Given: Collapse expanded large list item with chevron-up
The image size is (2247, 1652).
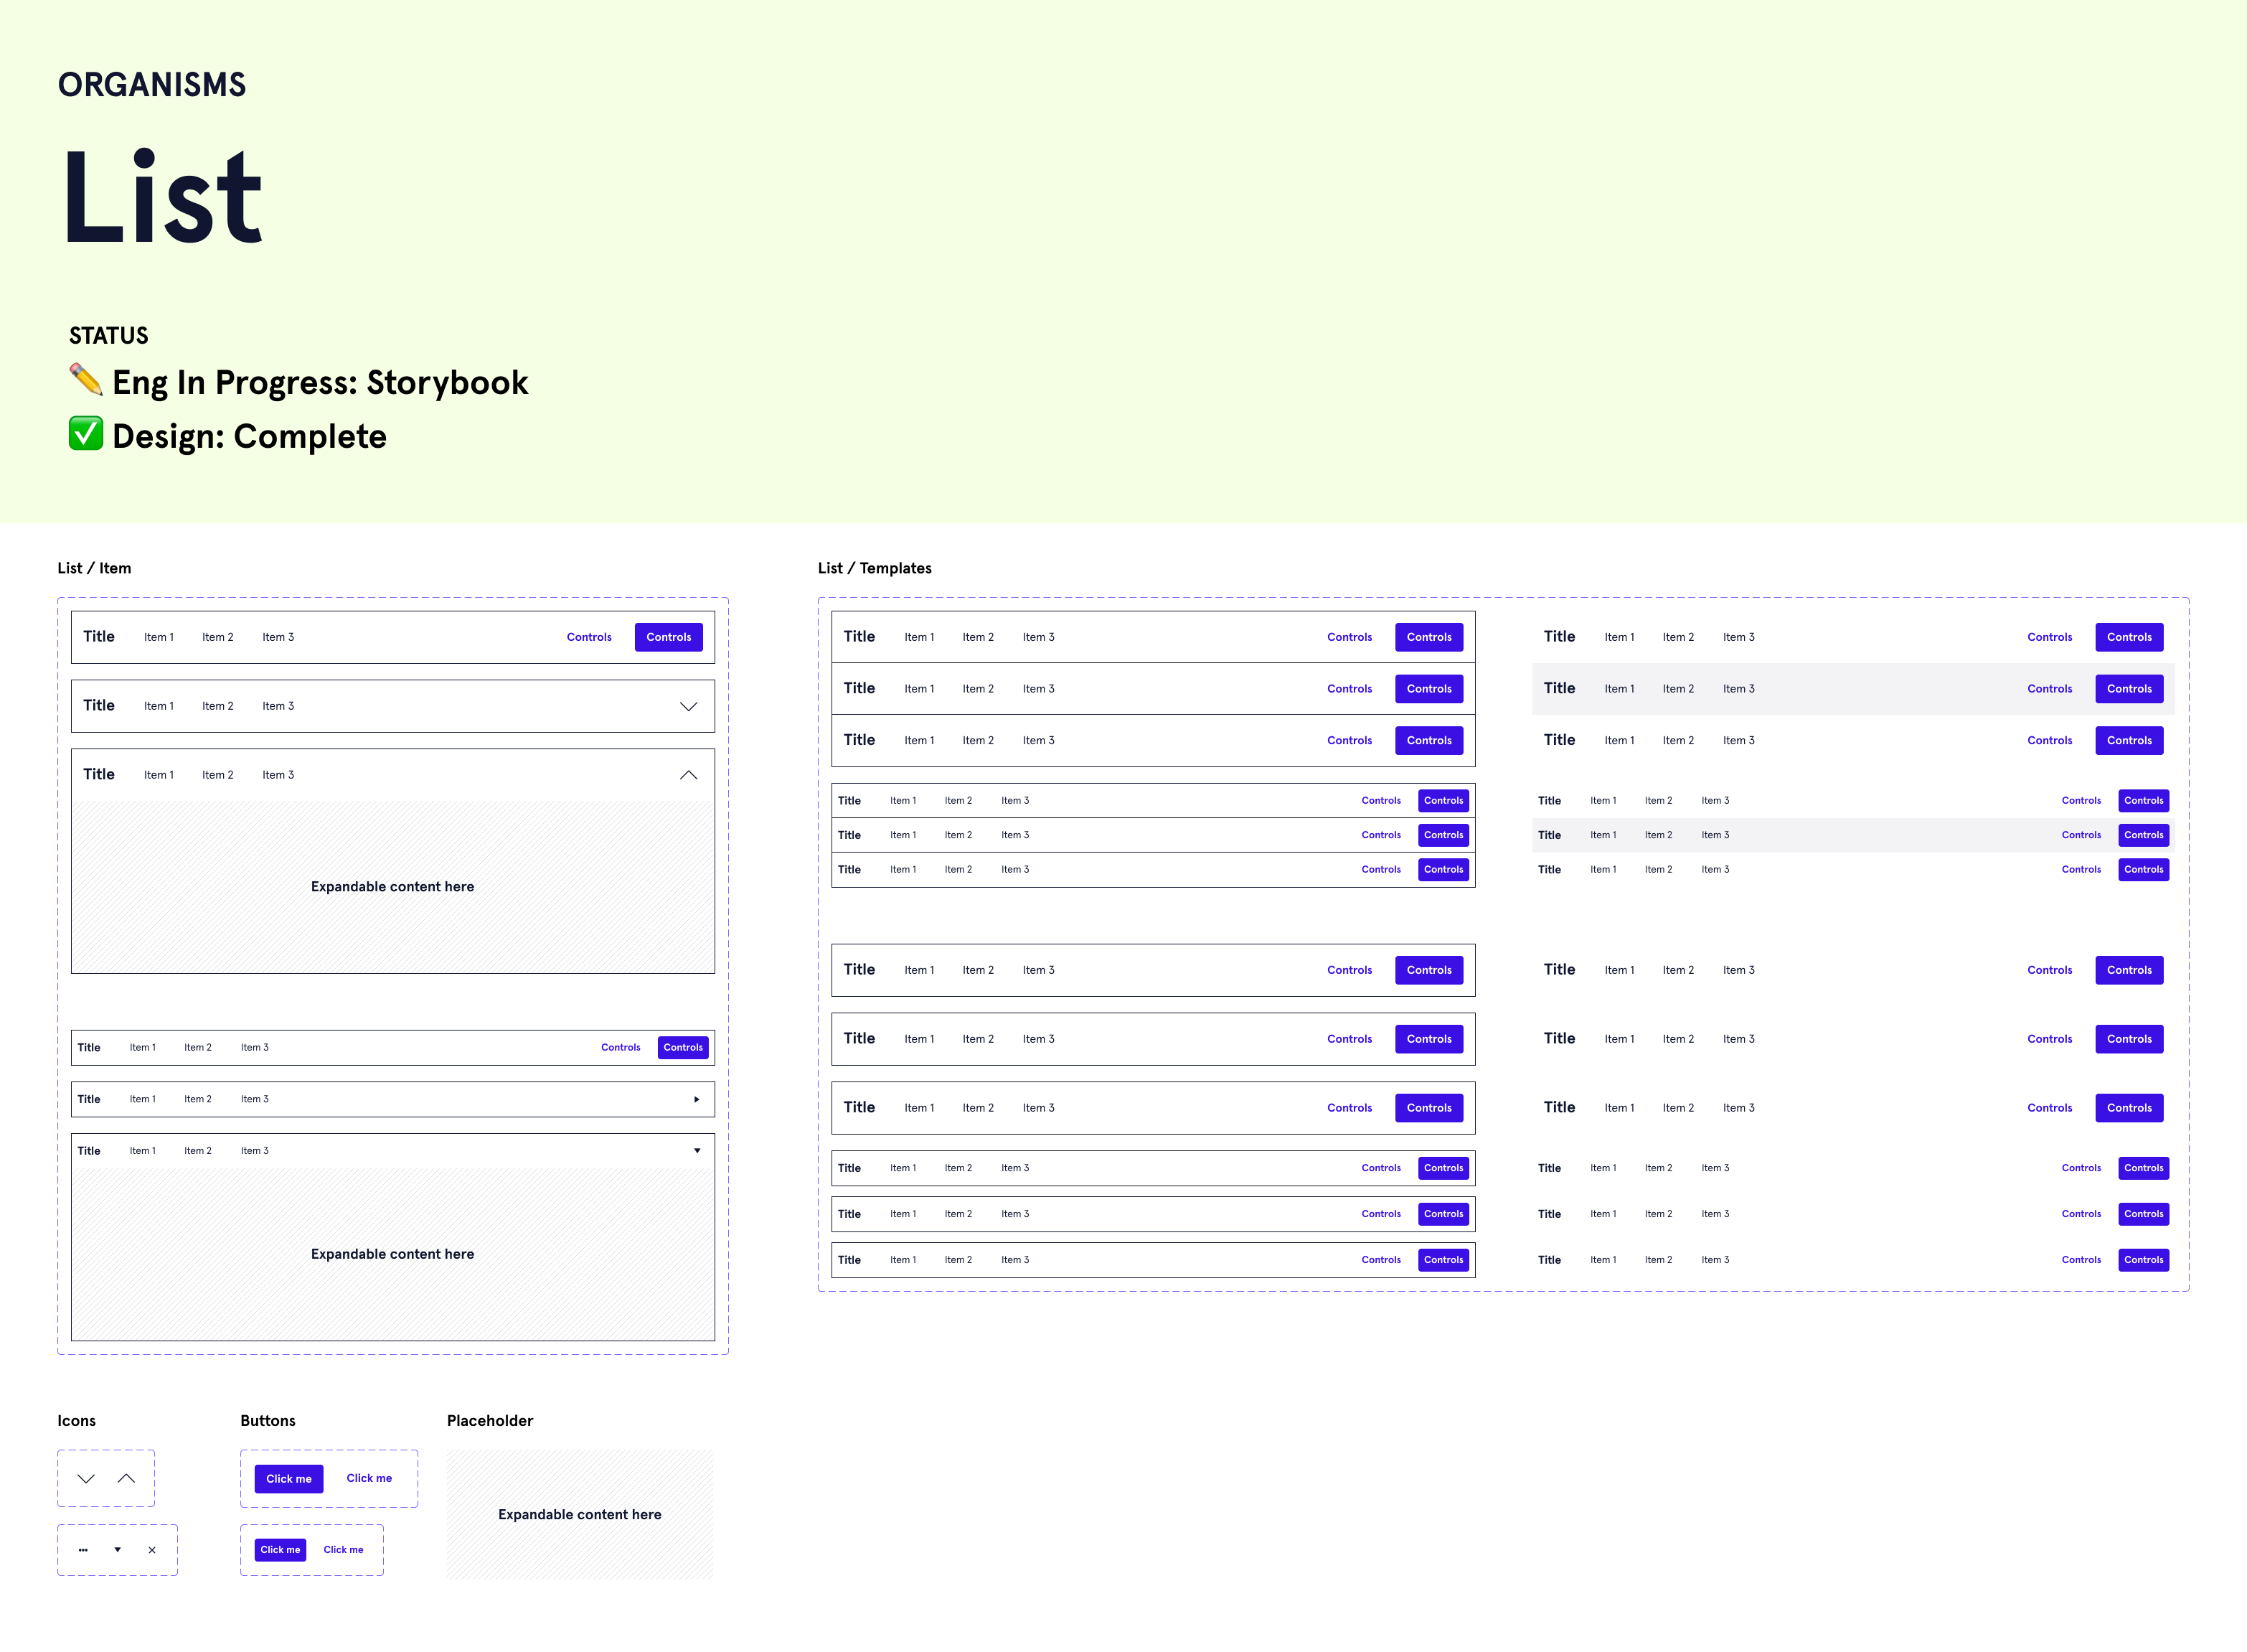Looking at the screenshot, I should pyautogui.click(x=689, y=775).
